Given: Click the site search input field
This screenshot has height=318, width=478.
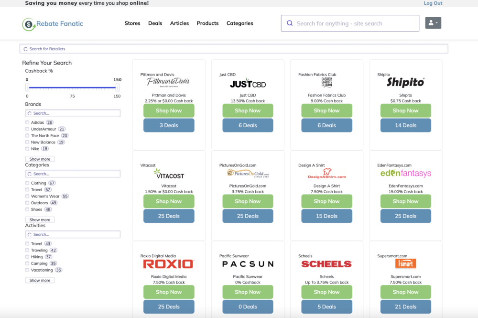Looking at the screenshot, I should click(x=350, y=23).
